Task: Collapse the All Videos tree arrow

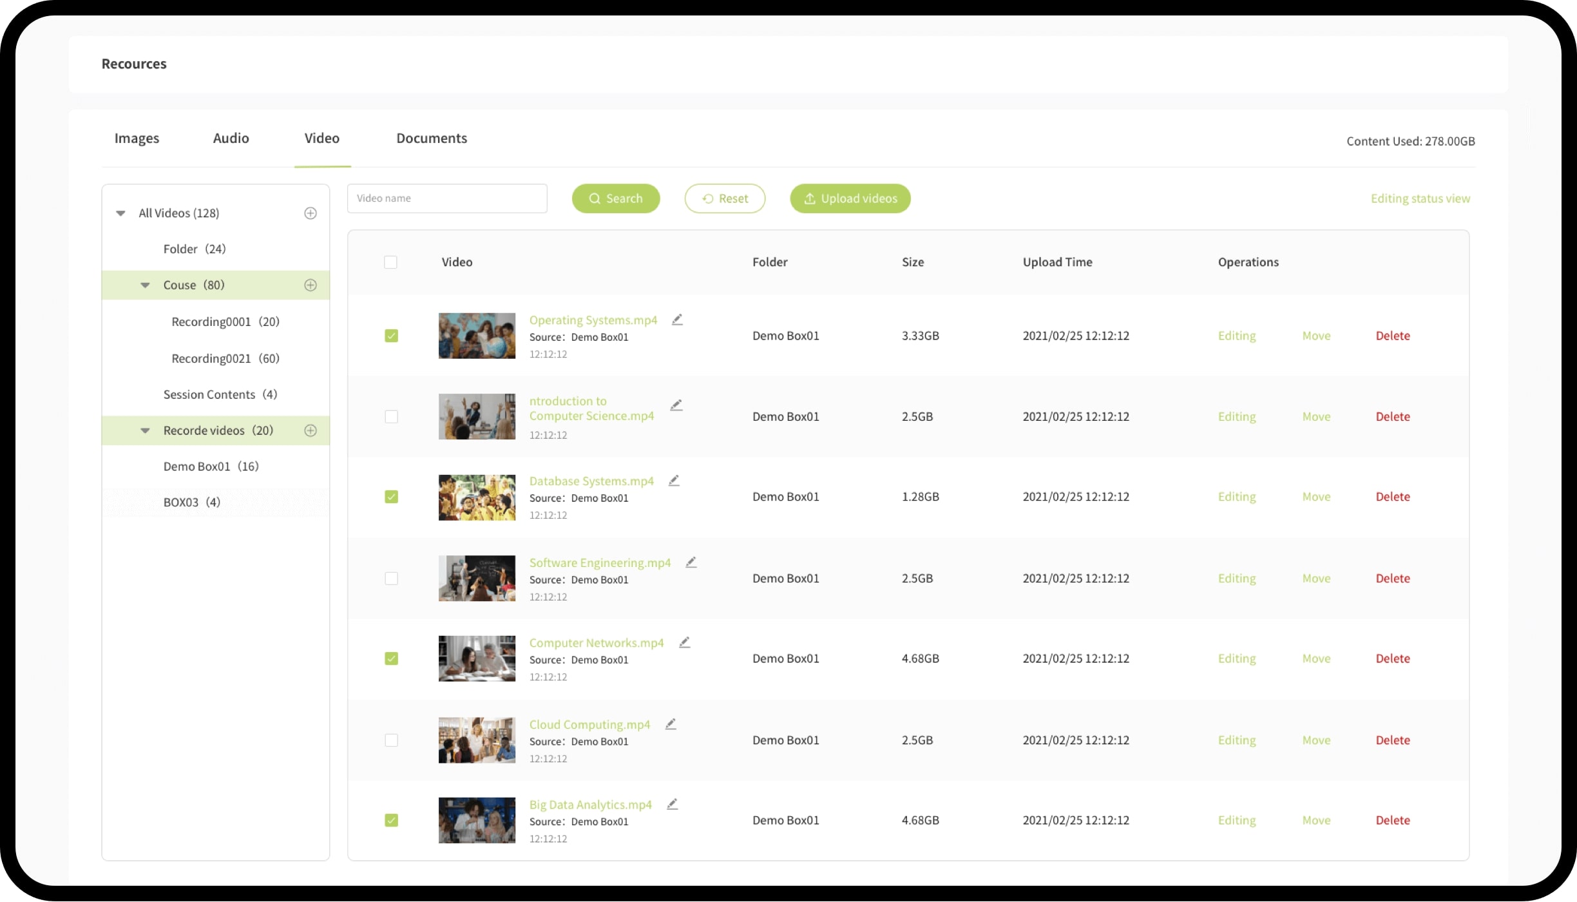Action: (120, 213)
